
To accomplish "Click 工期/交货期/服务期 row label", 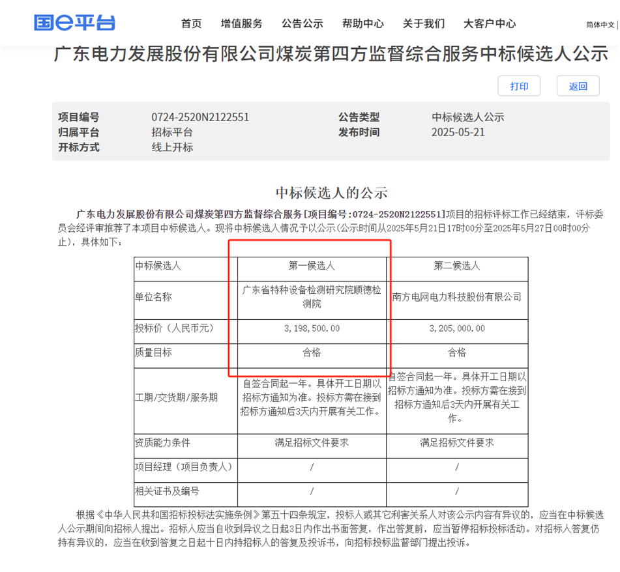I will [x=177, y=398].
